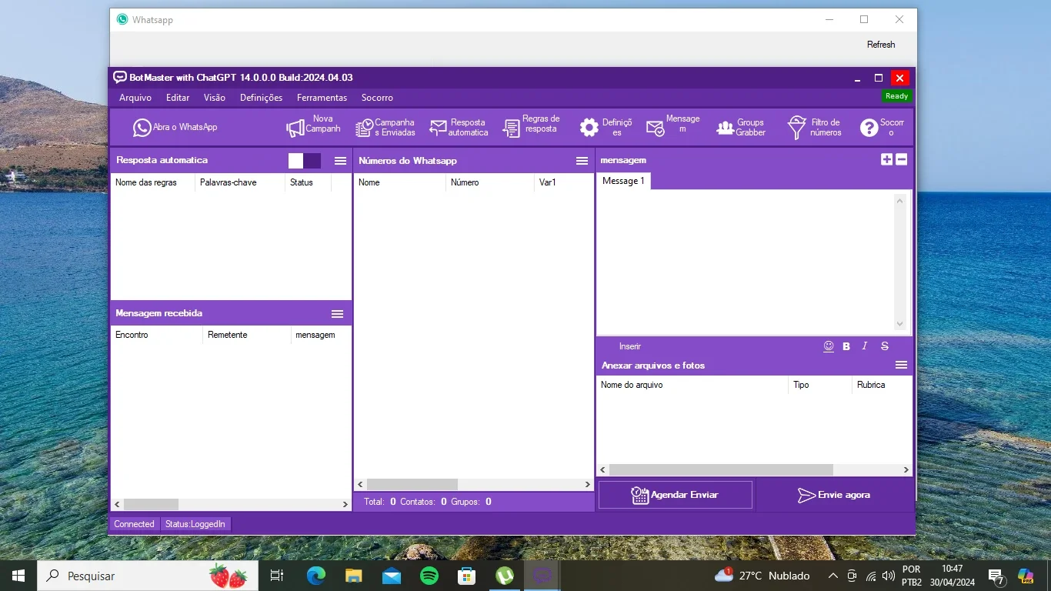
Task: Click inside the message text area
Action: pyautogui.click(x=745, y=262)
